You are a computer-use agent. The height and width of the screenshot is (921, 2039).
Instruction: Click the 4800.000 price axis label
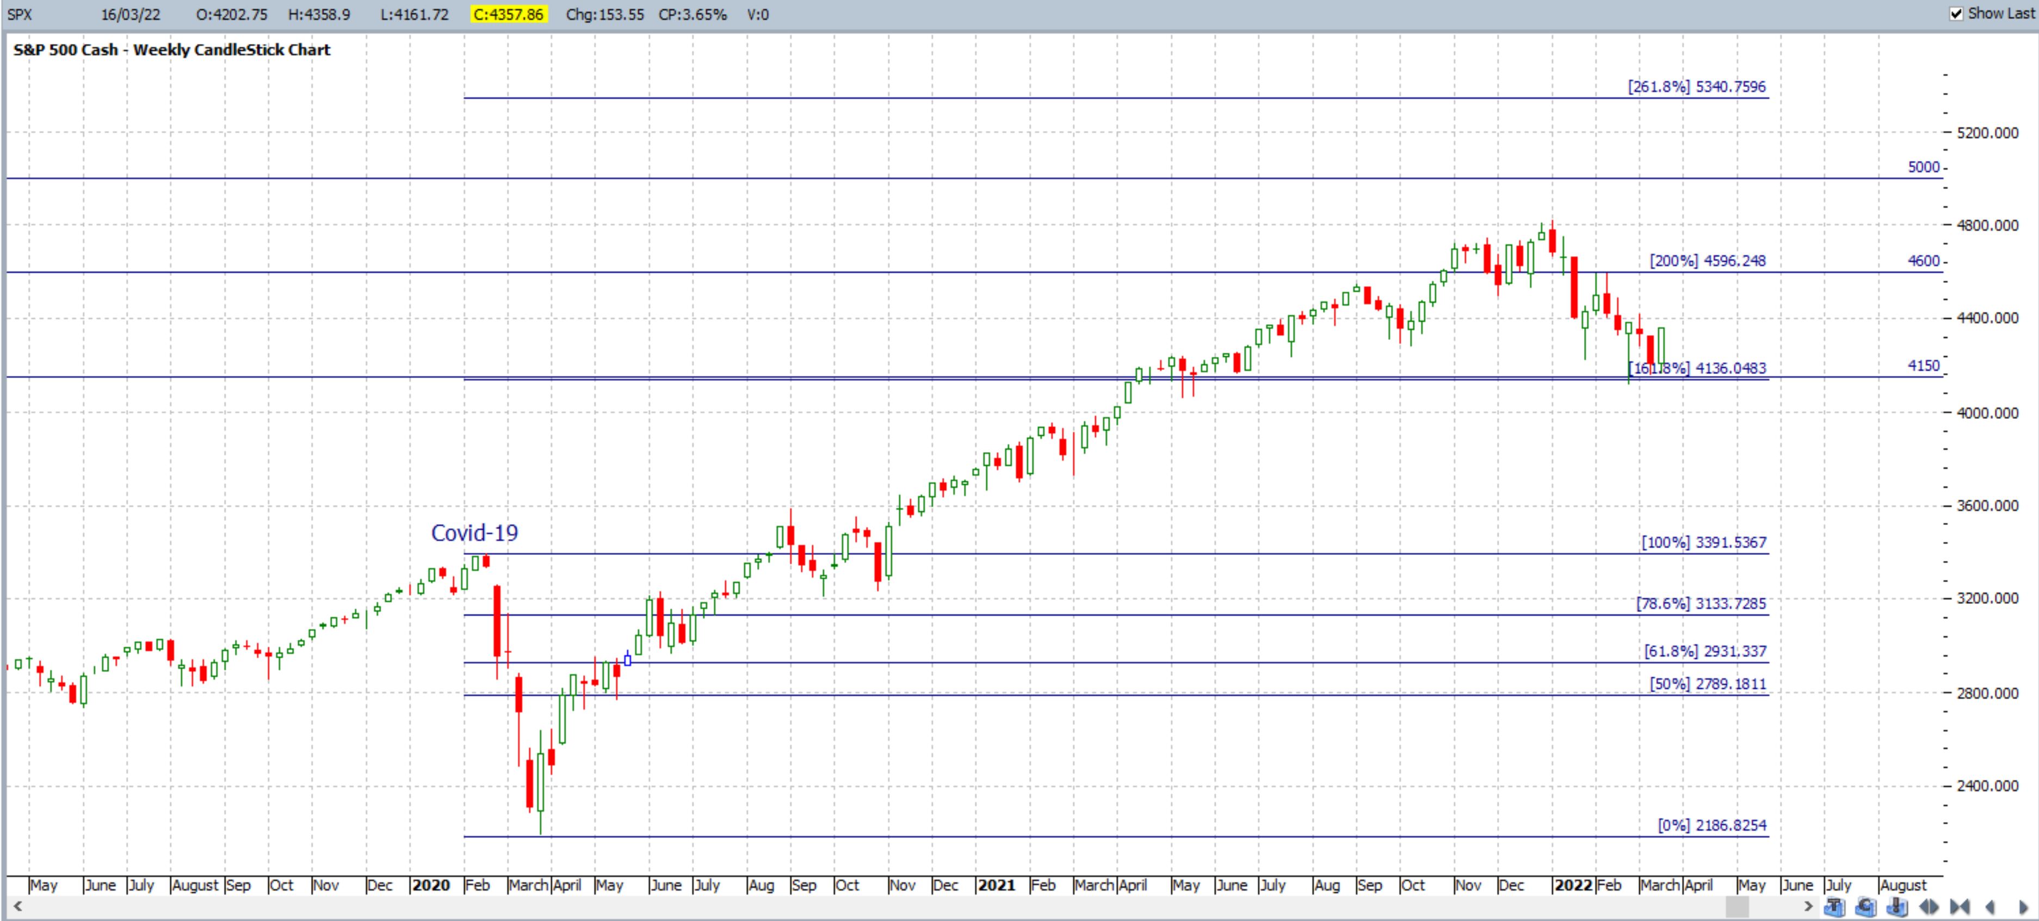[1987, 225]
